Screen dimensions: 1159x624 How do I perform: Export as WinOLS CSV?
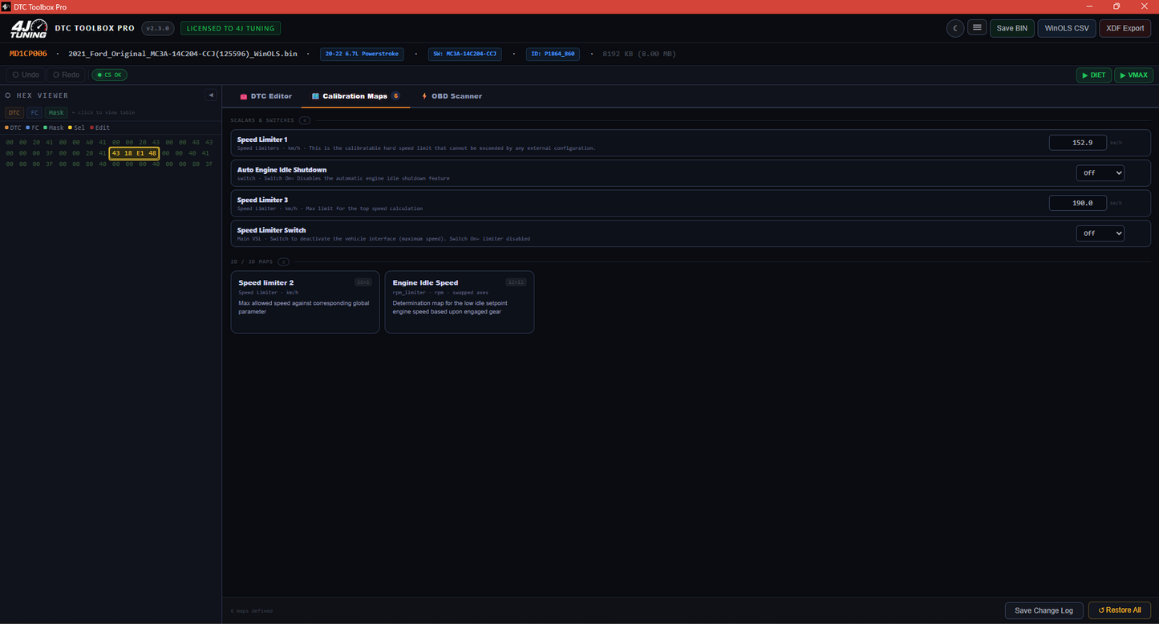[x=1067, y=28]
